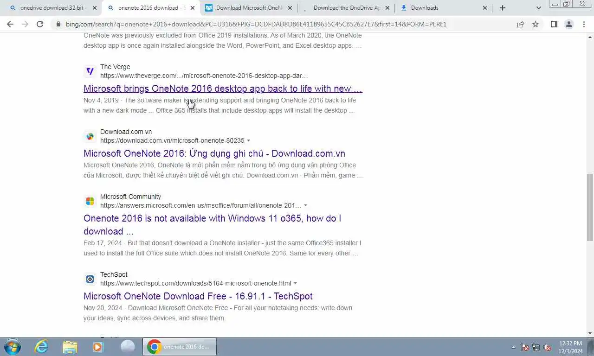Close the Download the OneDrive App tab
Screen dimensions: 594x356
[x=387, y=8]
